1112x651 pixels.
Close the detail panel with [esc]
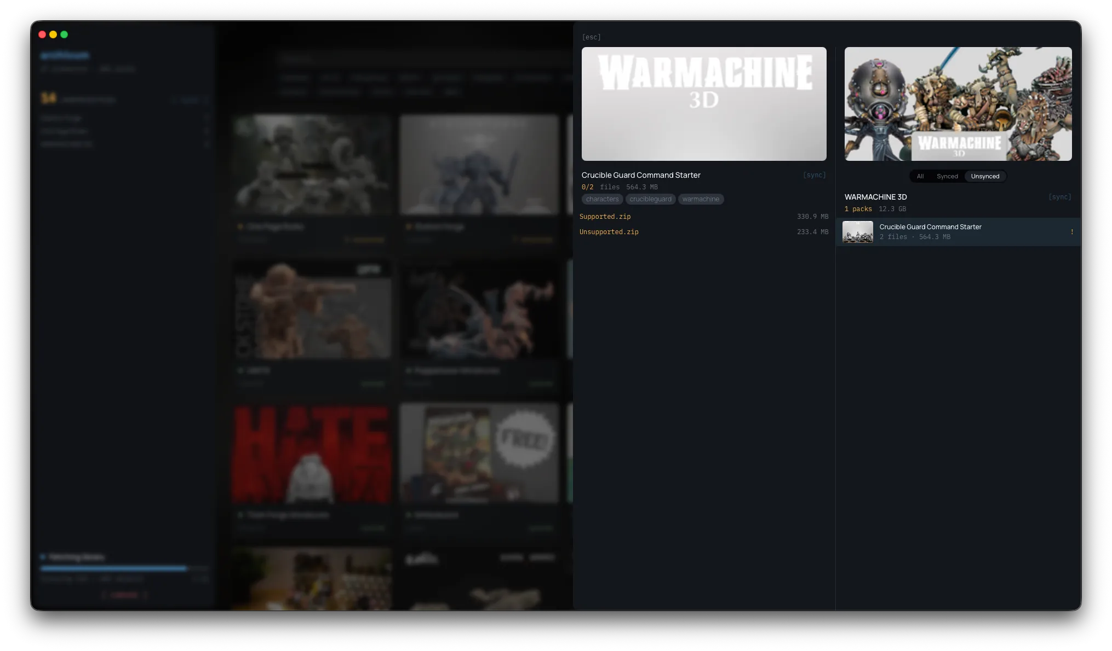[591, 37]
